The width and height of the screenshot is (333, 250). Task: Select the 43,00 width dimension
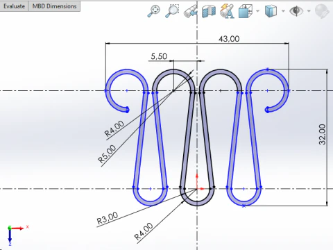pos(229,39)
